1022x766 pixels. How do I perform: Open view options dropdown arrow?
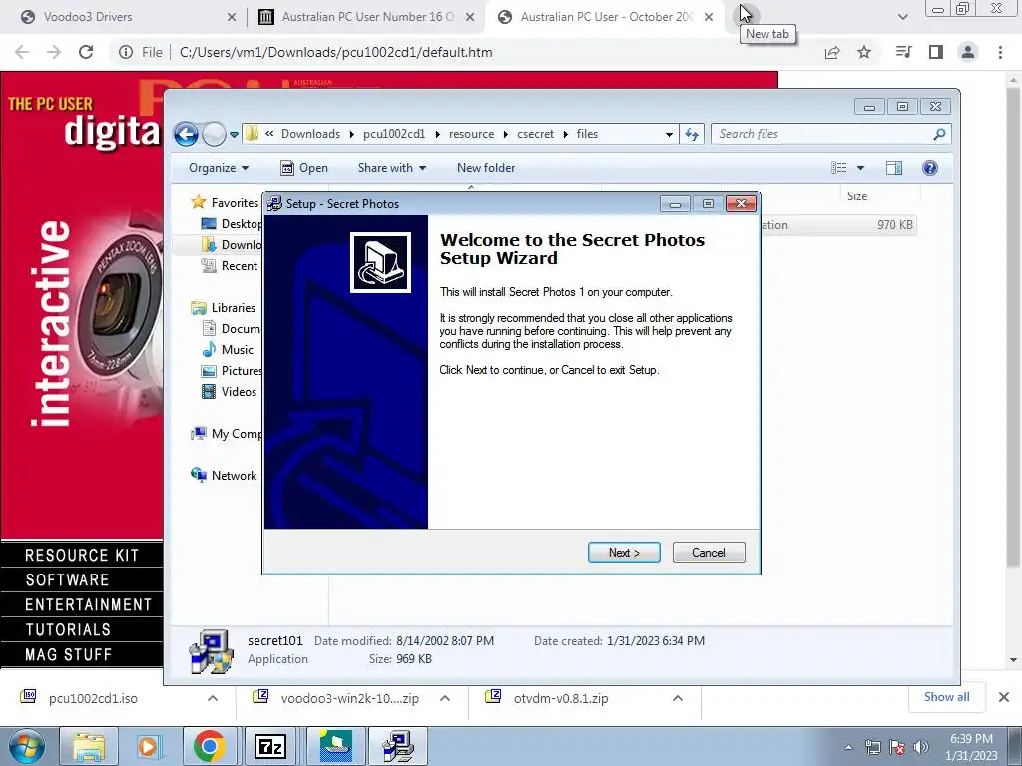pyautogui.click(x=860, y=168)
